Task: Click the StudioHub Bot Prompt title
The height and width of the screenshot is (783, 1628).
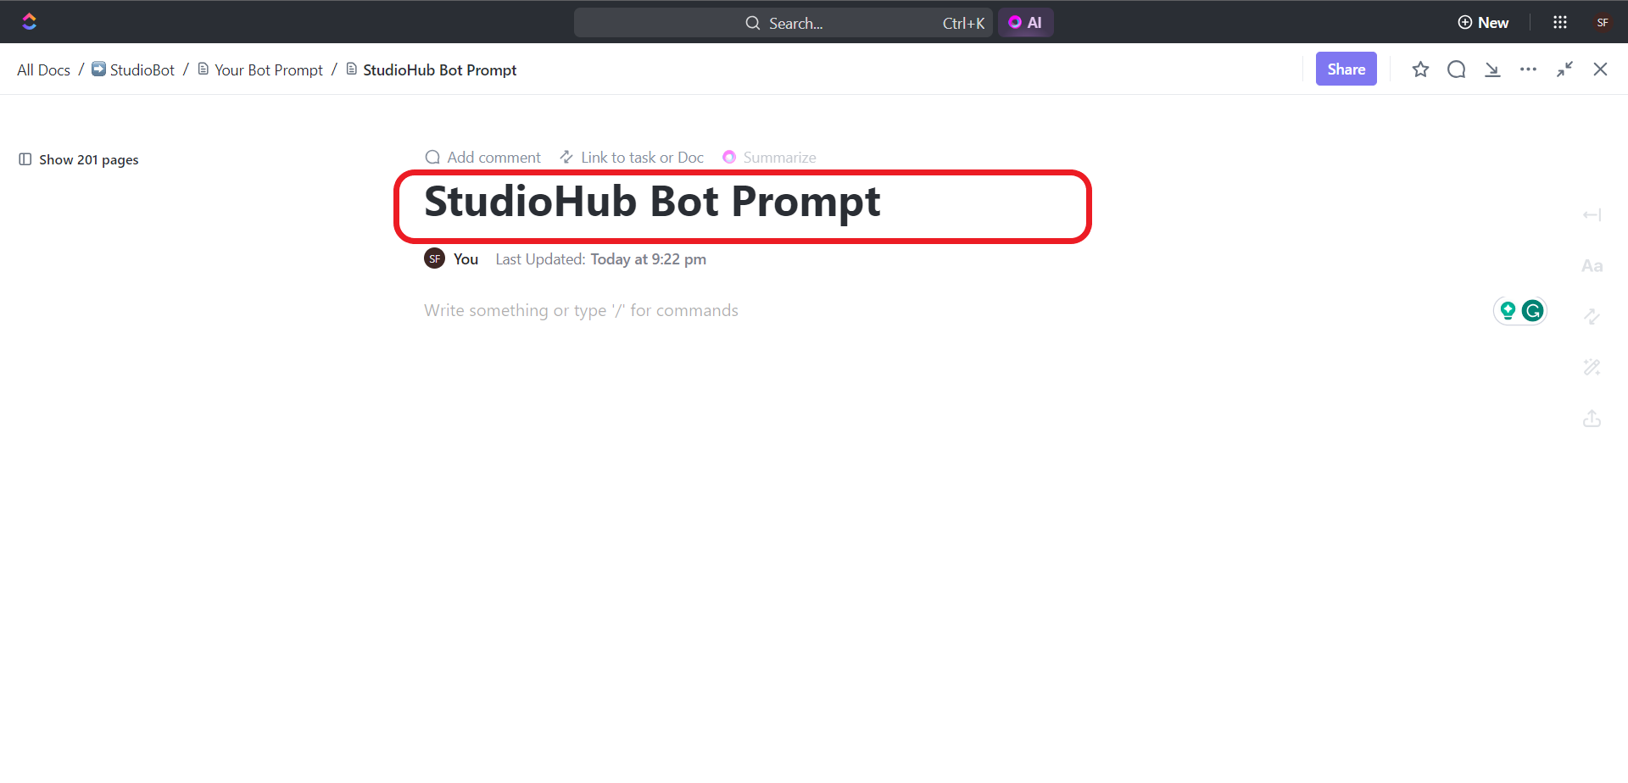Action: [652, 202]
